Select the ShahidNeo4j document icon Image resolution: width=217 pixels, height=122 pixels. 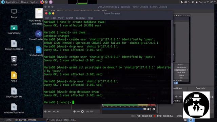[x=39, y=50]
